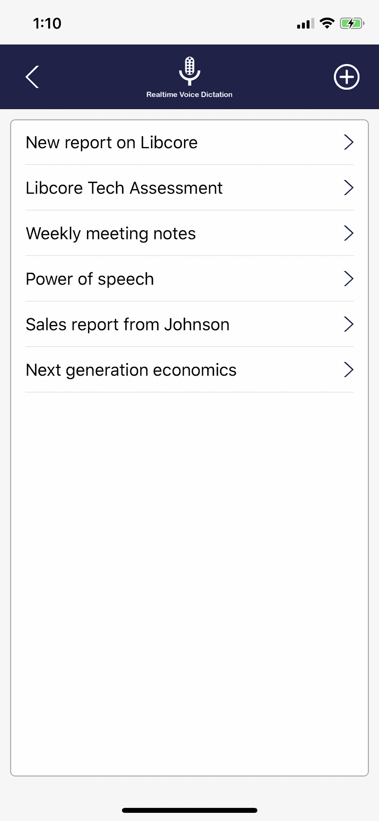Open Libcore Tech Assessment entry

189,188
